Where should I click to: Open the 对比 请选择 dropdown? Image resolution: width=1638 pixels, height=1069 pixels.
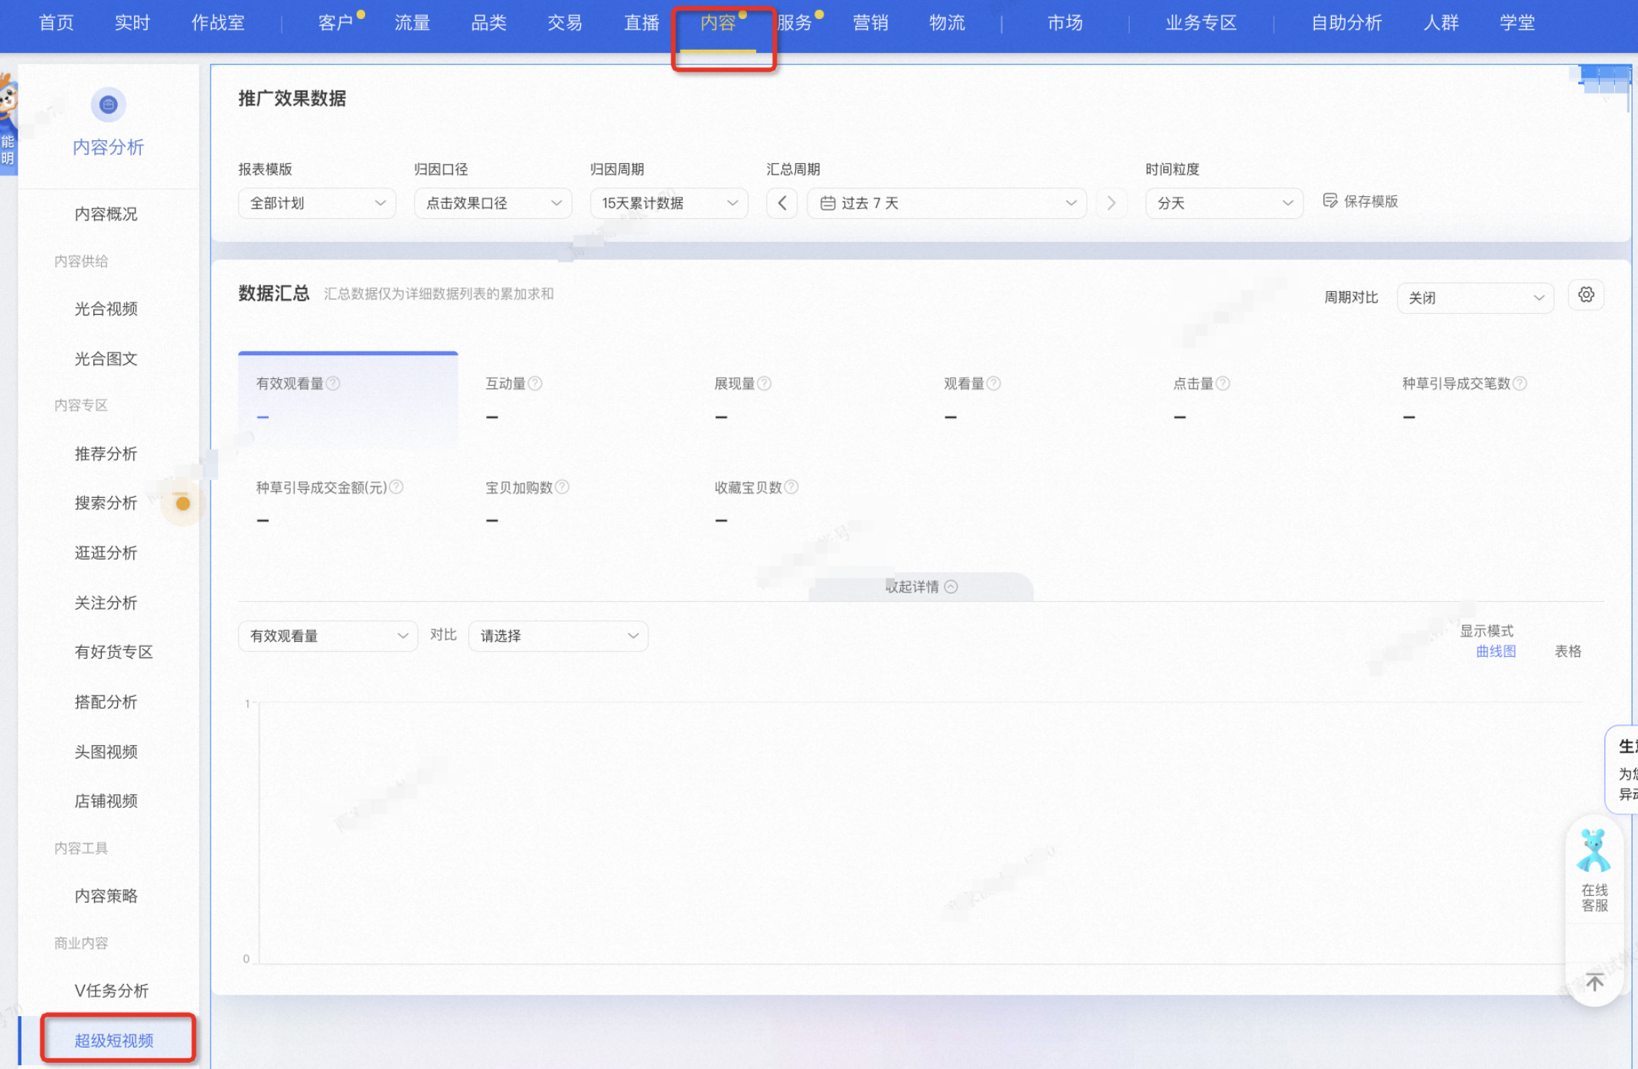pos(558,636)
